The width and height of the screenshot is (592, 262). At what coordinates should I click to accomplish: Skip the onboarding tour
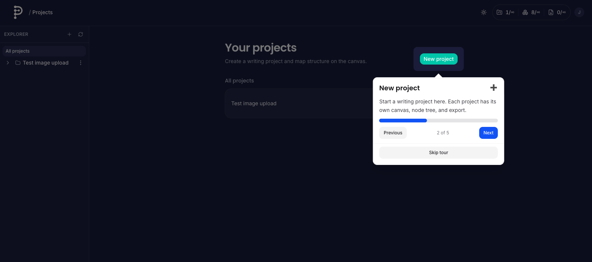tap(438, 153)
